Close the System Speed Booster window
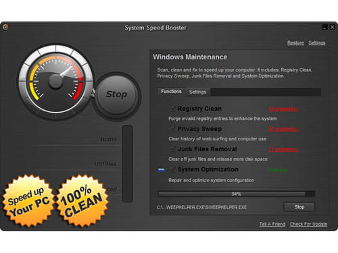This screenshot has width=338, height=253. [332, 28]
